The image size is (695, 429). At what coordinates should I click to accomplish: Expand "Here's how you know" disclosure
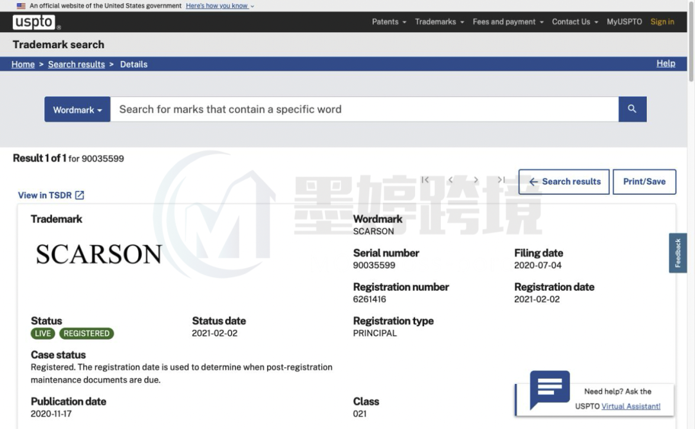point(220,6)
